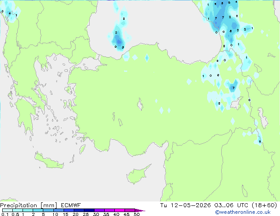Click the '45' legend tick label

(x=126, y=214)
